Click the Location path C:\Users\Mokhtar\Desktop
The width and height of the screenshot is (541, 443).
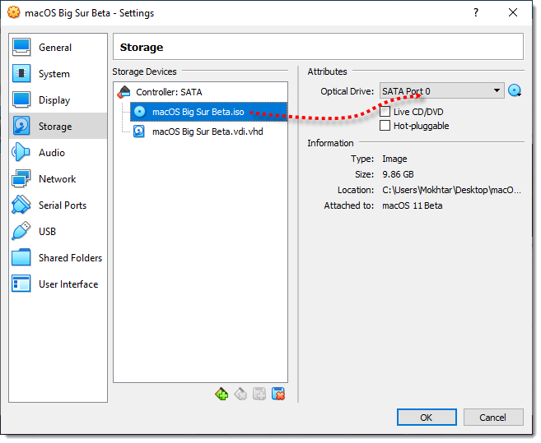(x=451, y=190)
